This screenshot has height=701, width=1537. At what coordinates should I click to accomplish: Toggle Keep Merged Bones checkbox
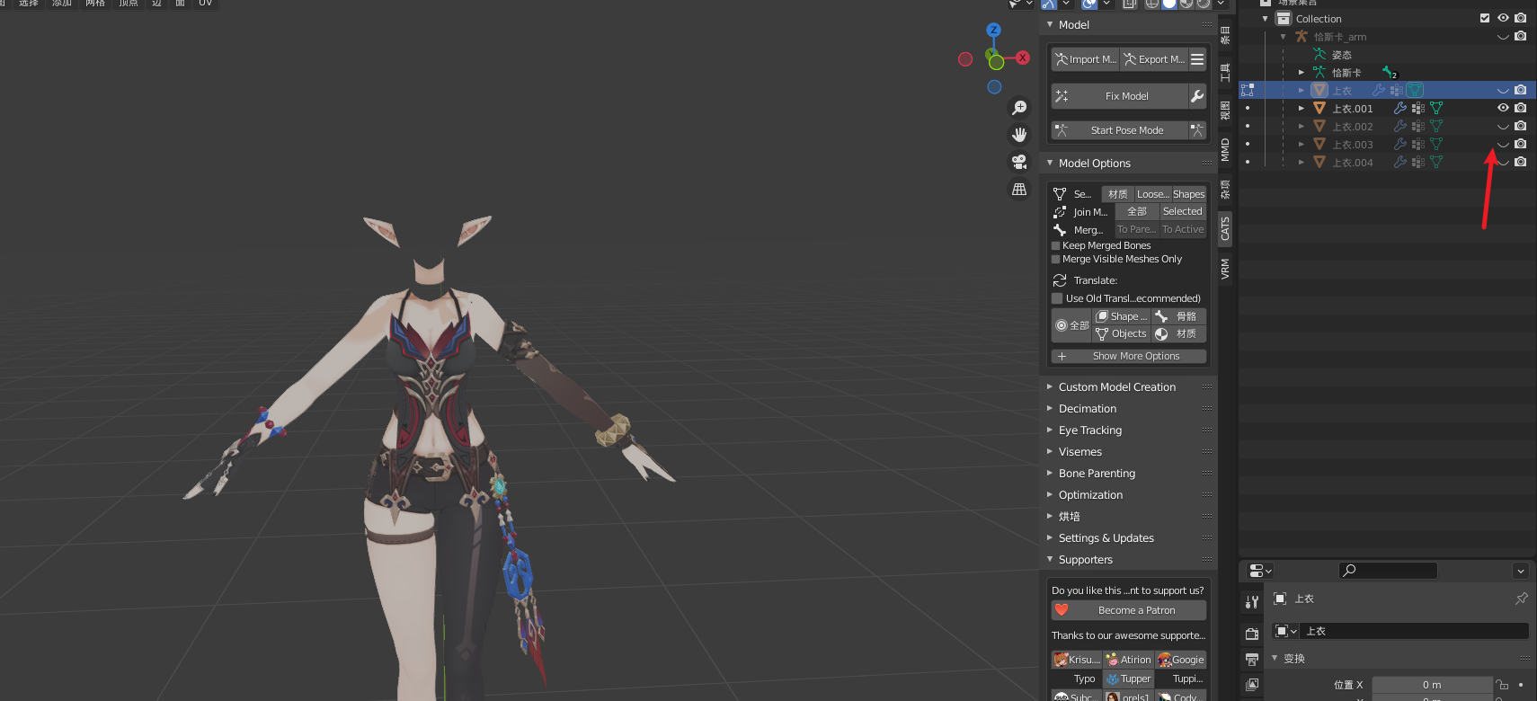tap(1056, 245)
